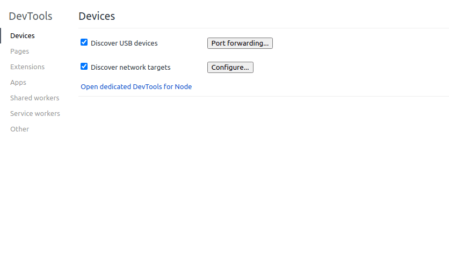Select Devices in the sidebar

pyautogui.click(x=23, y=36)
